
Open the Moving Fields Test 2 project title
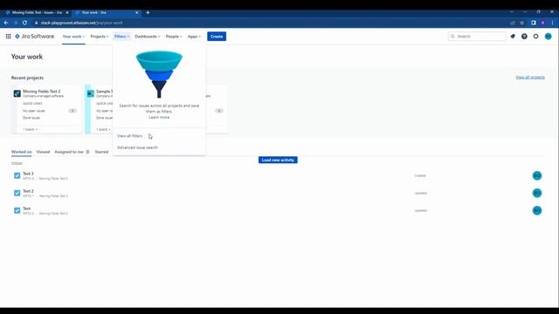point(42,92)
